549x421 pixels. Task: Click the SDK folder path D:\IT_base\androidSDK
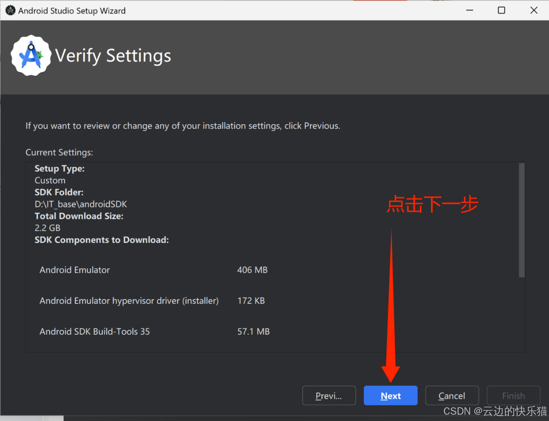pos(81,204)
